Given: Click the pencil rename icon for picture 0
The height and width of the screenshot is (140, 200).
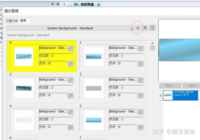Looking at the screenshot, I should 71,48.
